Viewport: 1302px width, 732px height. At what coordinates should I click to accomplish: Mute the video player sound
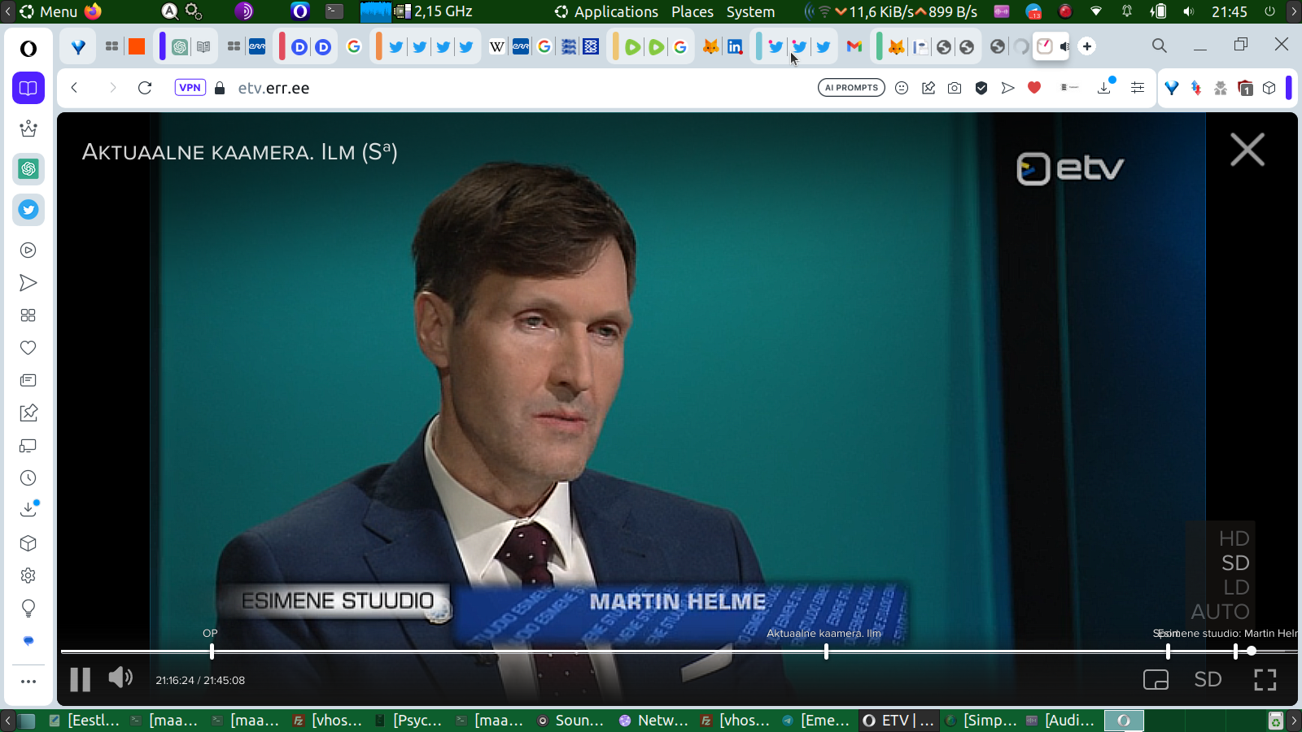pyautogui.click(x=120, y=678)
